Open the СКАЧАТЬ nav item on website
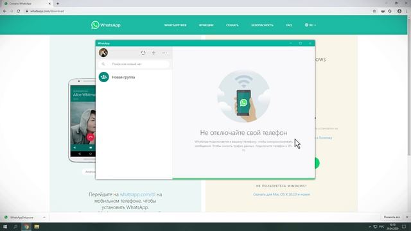 (x=232, y=25)
